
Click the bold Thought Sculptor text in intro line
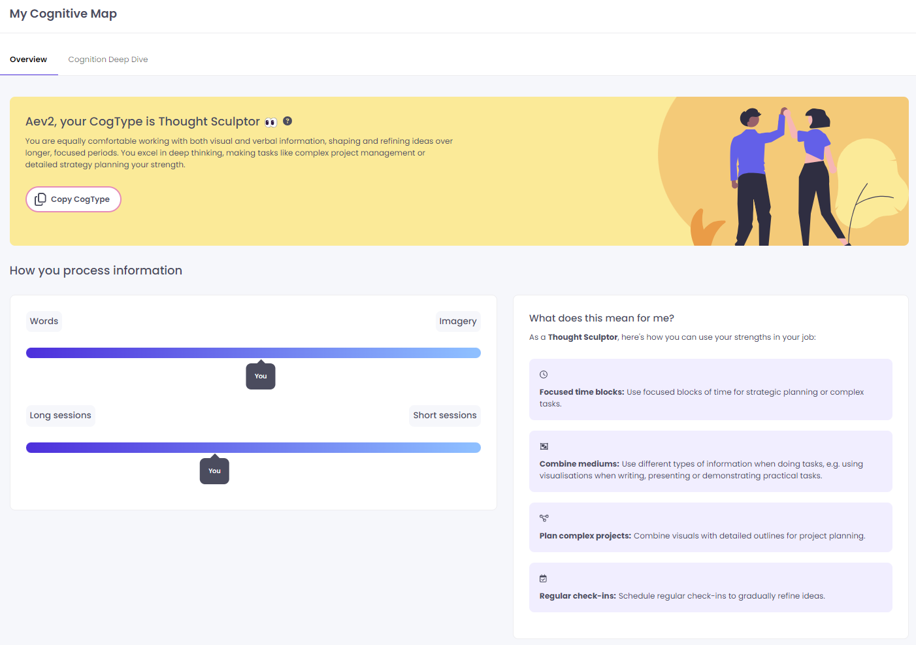click(x=583, y=337)
